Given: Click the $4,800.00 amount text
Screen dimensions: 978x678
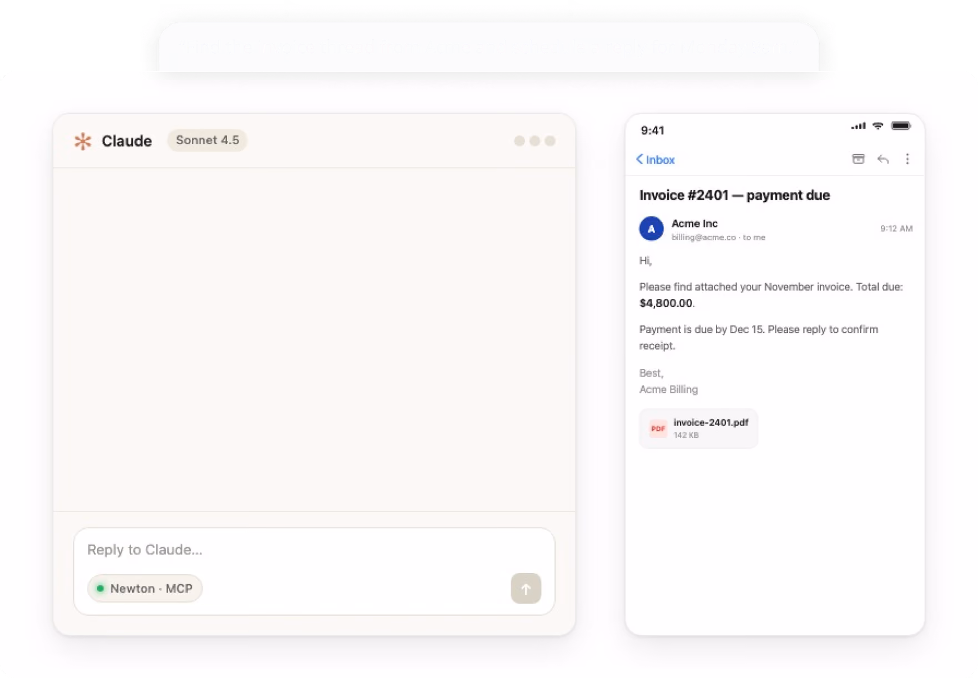Looking at the screenshot, I should (x=666, y=303).
